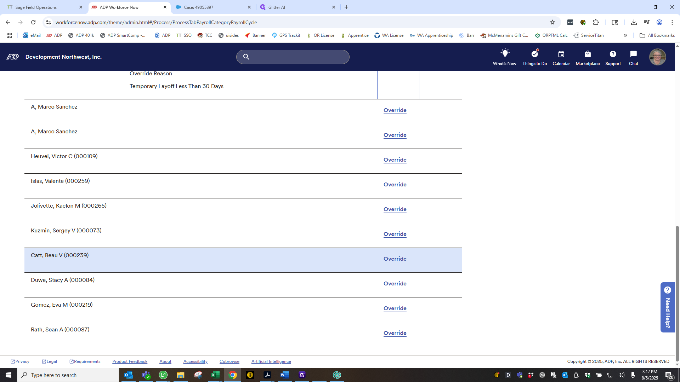Viewport: 680px width, 382px height.
Task: Click the ADP logo
Action: (x=12, y=57)
